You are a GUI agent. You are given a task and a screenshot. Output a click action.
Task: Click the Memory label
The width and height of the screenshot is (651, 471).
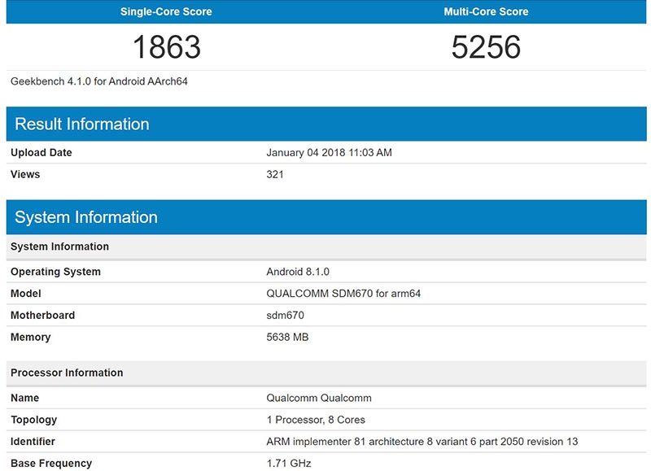(30, 337)
